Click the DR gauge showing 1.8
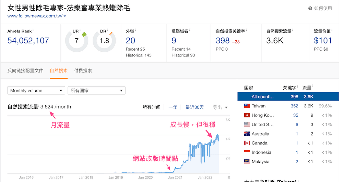343x182 pixels. click(104, 41)
